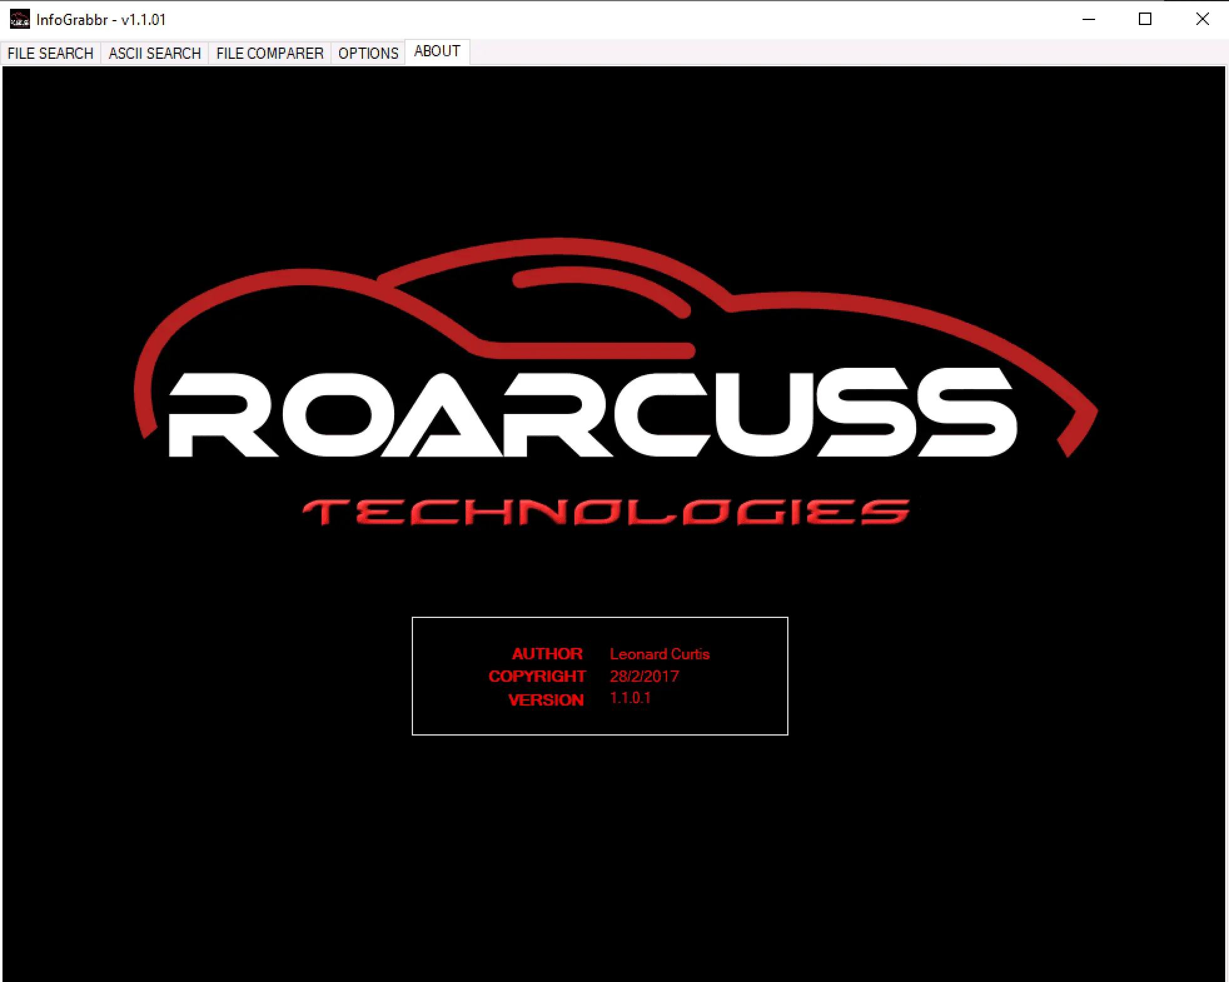Click the AUTHOR label

tap(547, 654)
